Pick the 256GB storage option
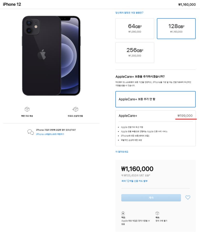 pos(135,52)
